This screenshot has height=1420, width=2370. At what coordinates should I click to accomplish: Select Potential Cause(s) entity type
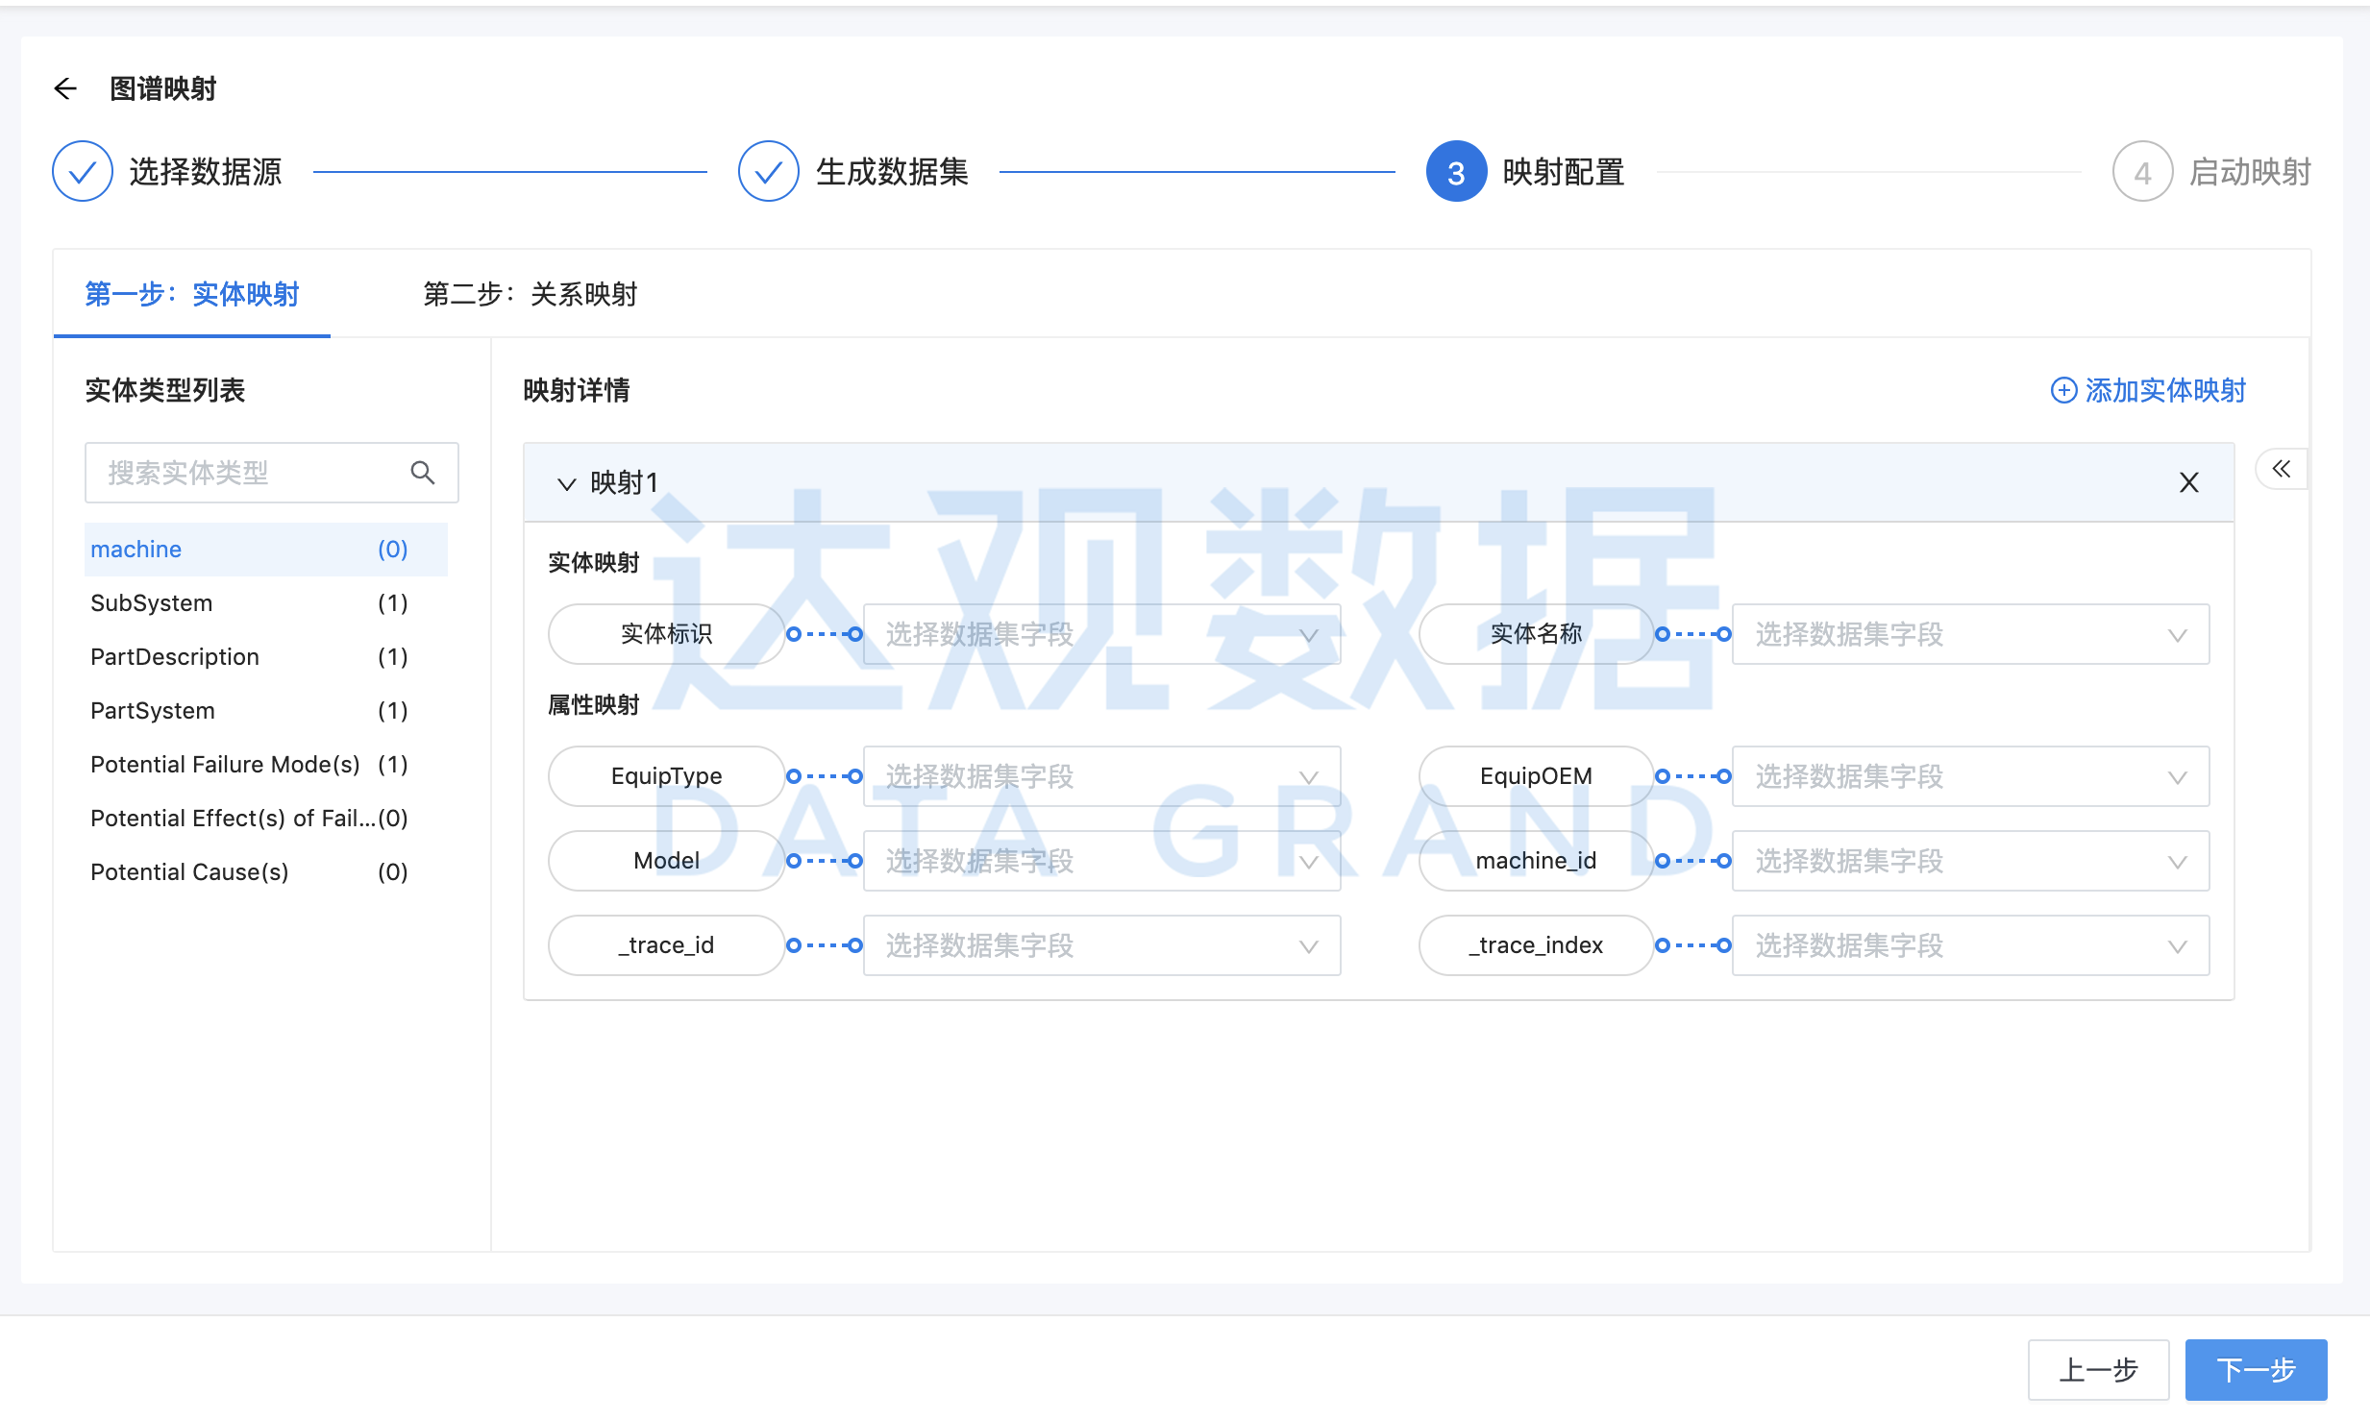(x=189, y=872)
